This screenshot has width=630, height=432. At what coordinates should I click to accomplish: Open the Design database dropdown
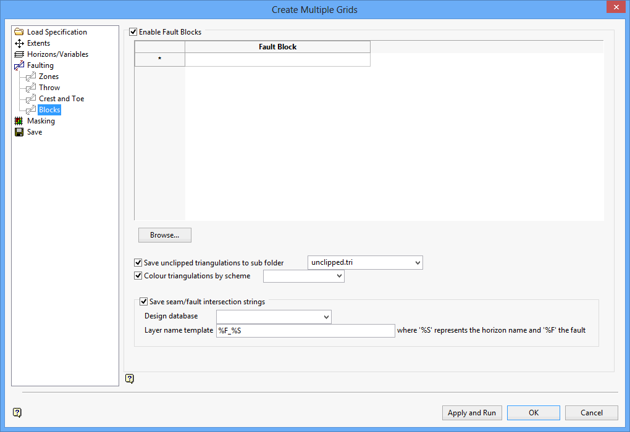326,317
